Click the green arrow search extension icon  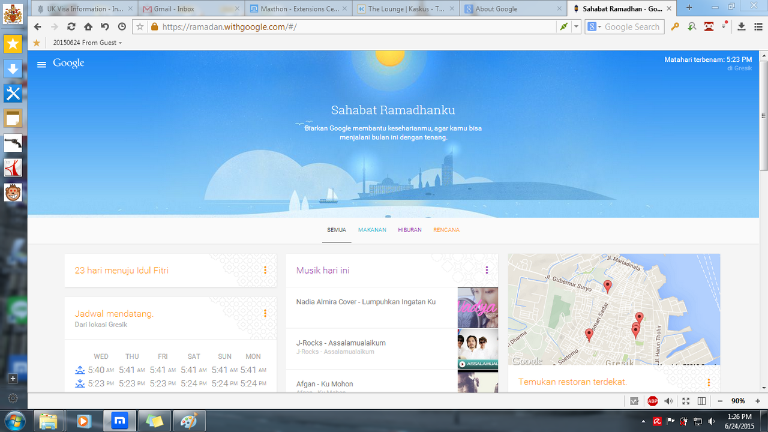click(692, 26)
